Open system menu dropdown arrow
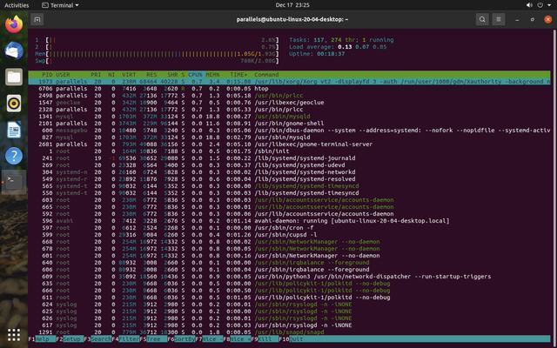557x348 pixels. [x=551, y=5]
